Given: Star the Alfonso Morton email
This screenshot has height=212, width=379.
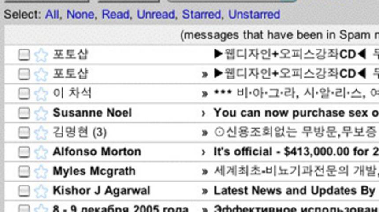Looking at the screenshot, I should coord(41,152).
